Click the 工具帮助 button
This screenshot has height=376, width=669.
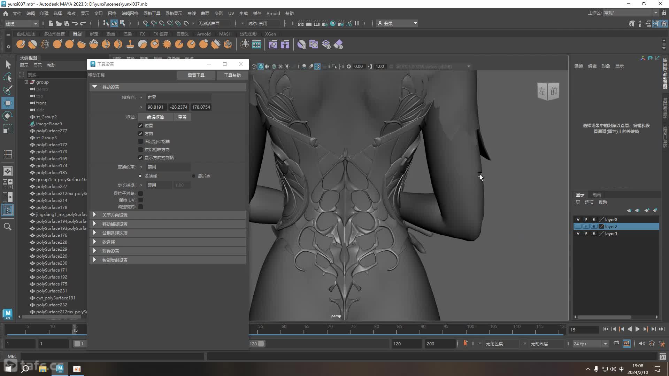(x=232, y=75)
